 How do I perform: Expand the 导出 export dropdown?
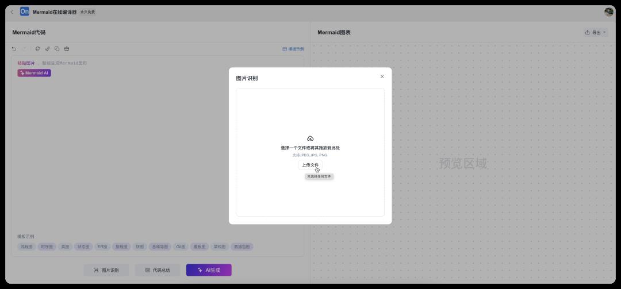click(596, 33)
